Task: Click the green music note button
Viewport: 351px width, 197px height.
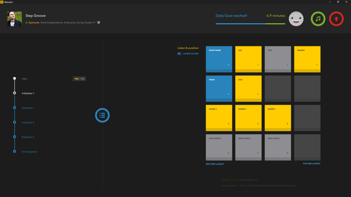Action: coord(318,19)
